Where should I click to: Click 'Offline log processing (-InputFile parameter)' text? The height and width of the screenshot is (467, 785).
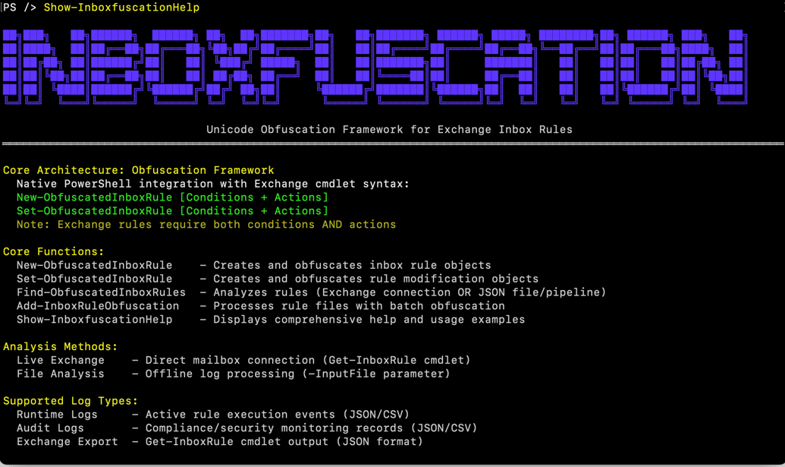pyautogui.click(x=298, y=374)
